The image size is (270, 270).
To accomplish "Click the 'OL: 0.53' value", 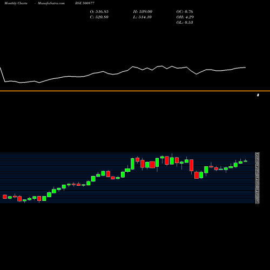I will pyautogui.click(x=185, y=23).
